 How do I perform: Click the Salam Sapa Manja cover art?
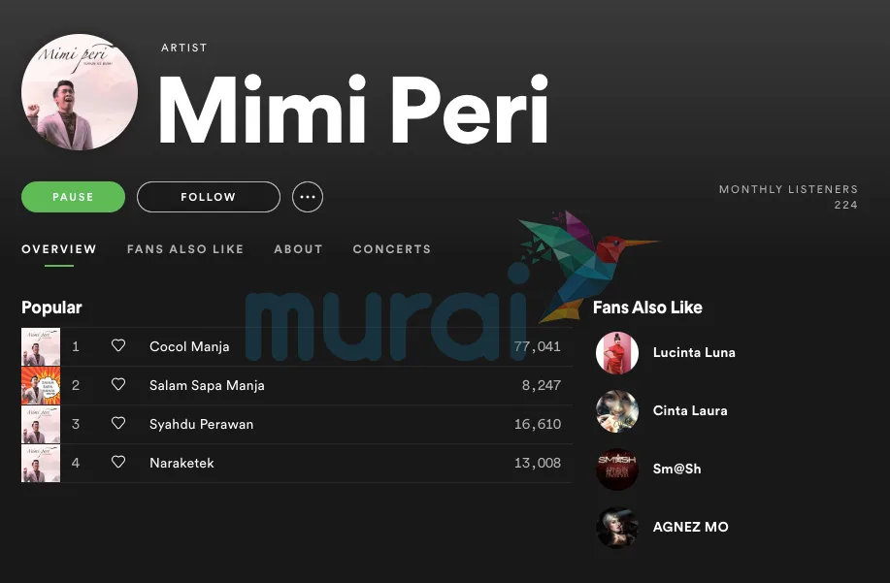pyautogui.click(x=41, y=386)
